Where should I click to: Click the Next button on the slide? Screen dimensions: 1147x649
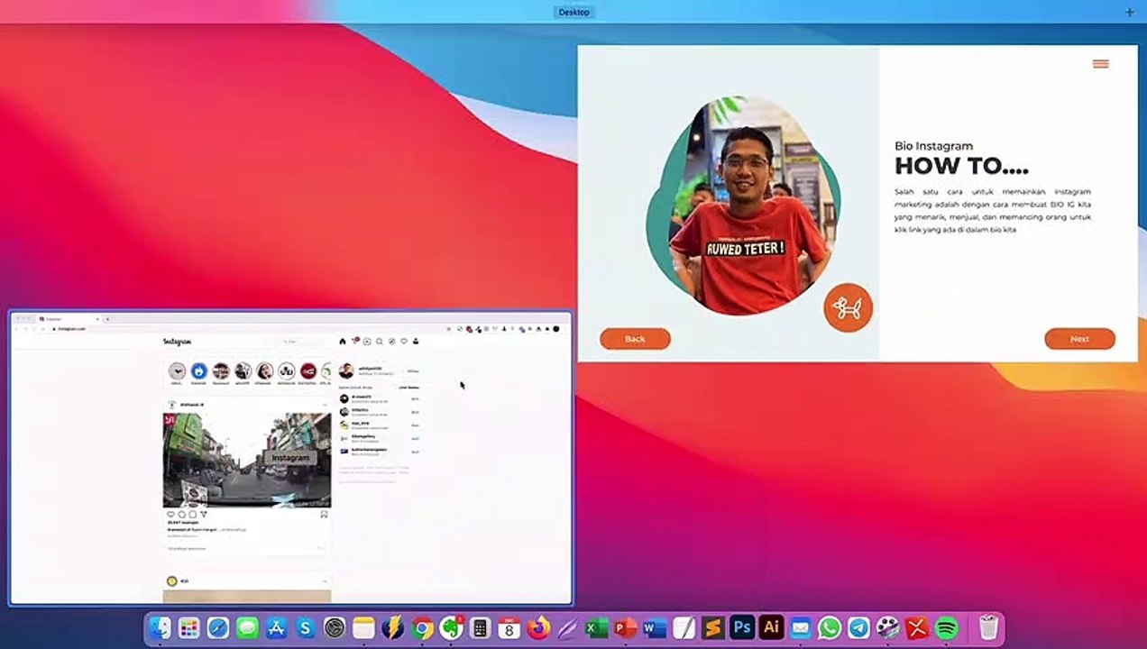[x=1079, y=339]
